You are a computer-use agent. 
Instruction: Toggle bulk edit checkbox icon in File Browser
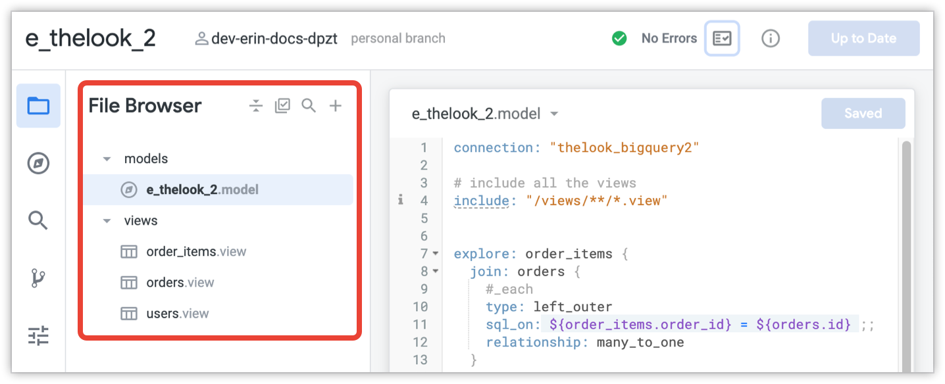(x=282, y=106)
